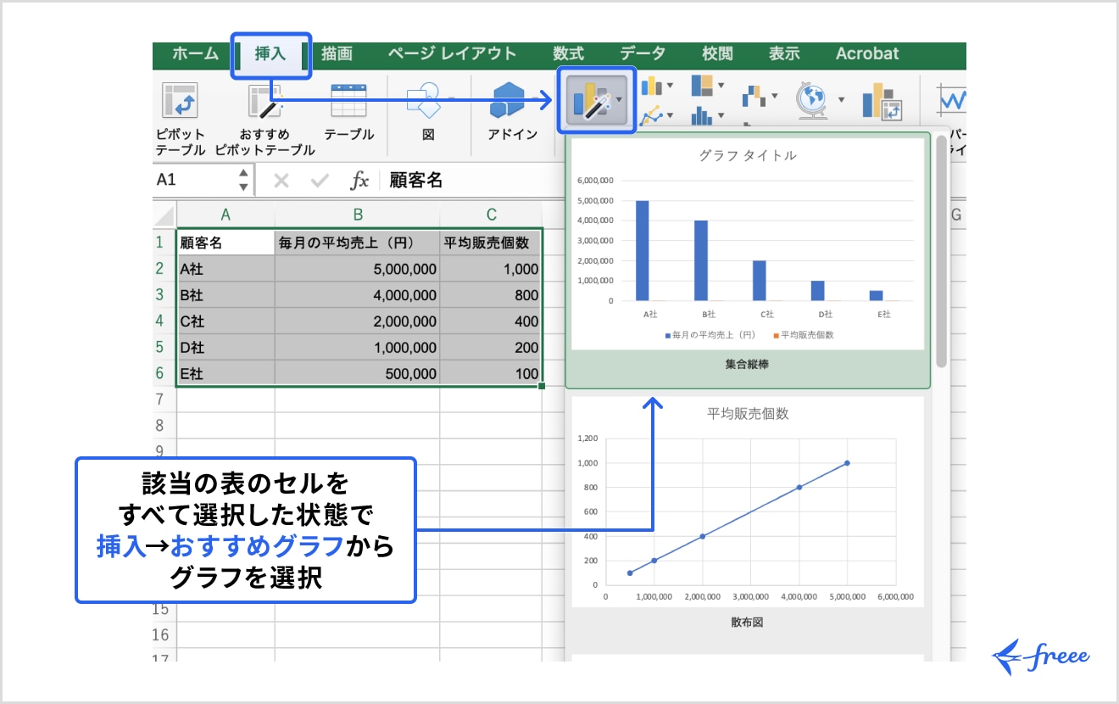Open the column chart type dropdown arrow

(x=668, y=87)
